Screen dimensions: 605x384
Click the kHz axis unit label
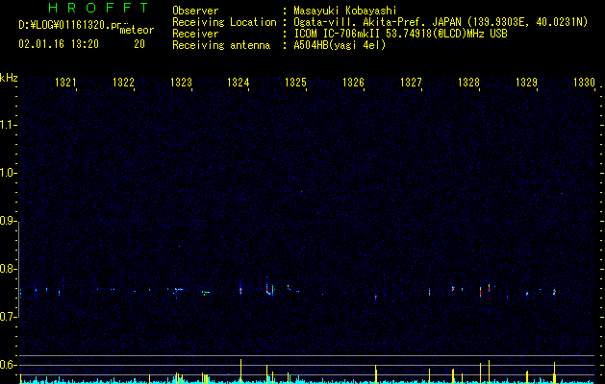(x=9, y=78)
